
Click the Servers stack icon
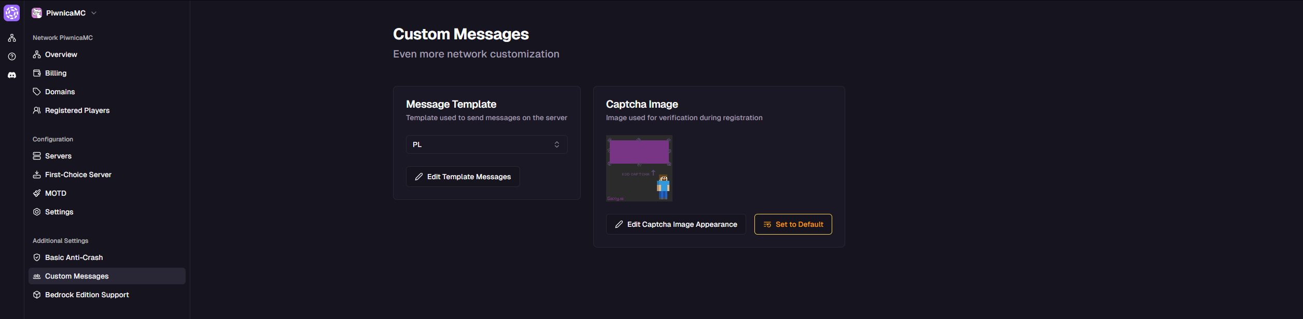pos(37,156)
